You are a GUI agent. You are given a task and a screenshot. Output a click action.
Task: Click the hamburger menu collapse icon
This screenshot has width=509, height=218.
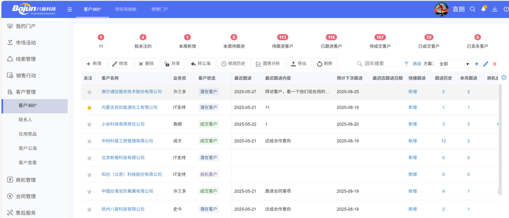[70, 10]
